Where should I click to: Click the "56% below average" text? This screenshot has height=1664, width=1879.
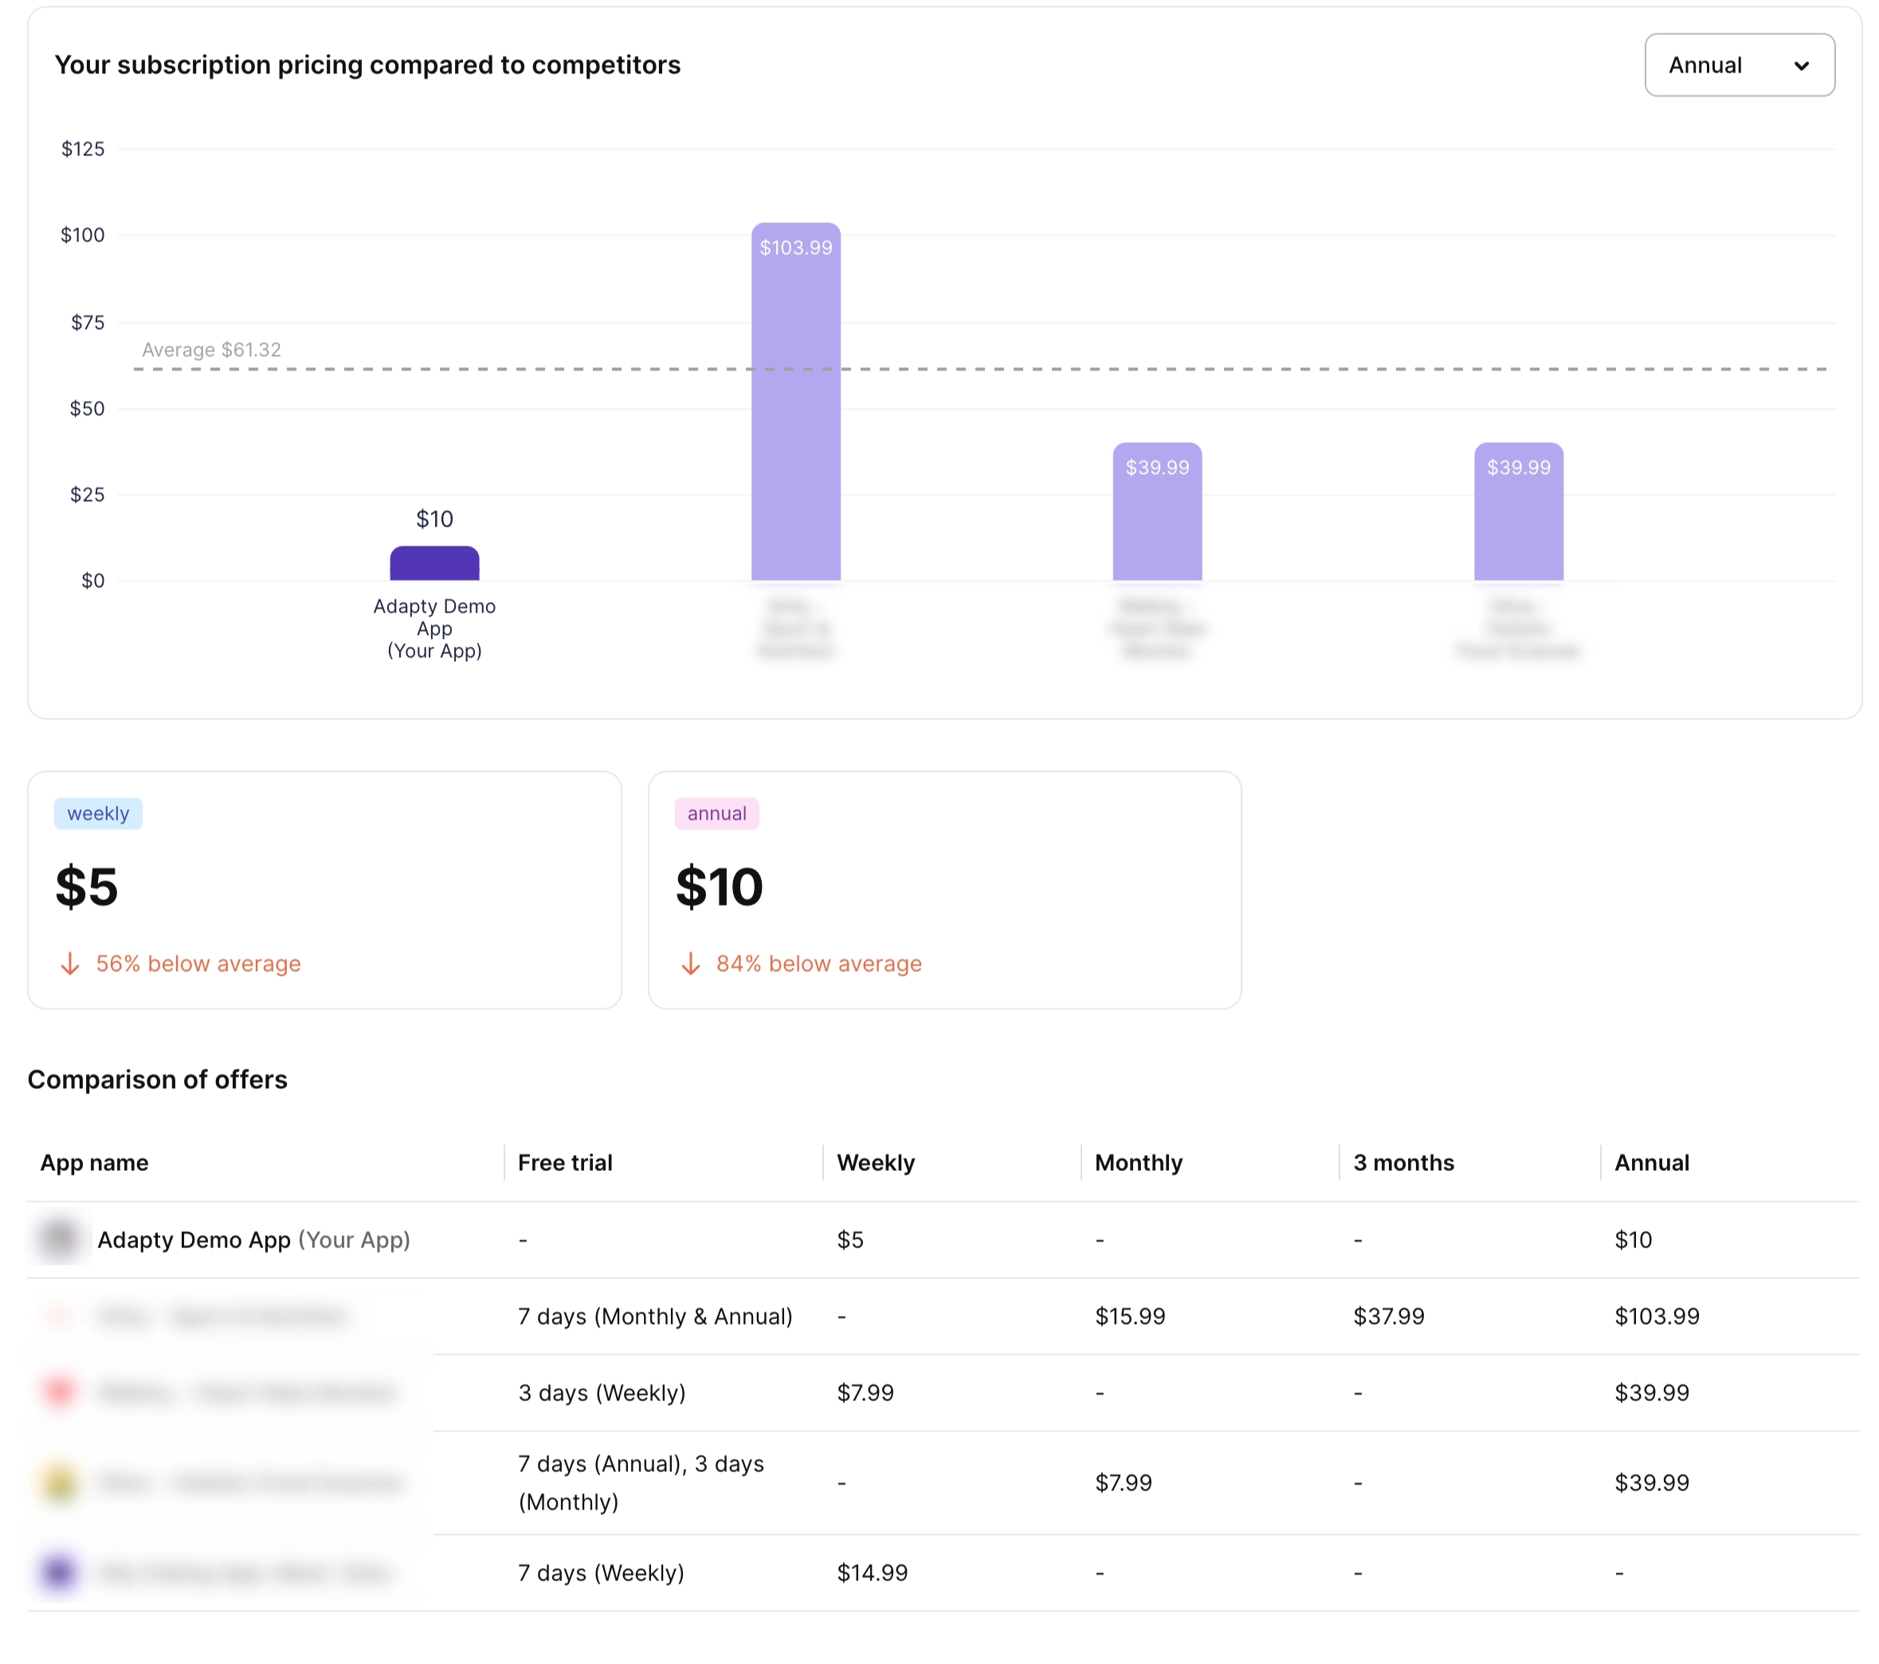click(x=198, y=963)
